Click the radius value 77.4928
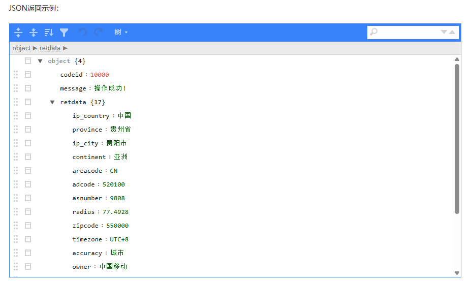The height and width of the screenshot is (281, 471). (115, 212)
